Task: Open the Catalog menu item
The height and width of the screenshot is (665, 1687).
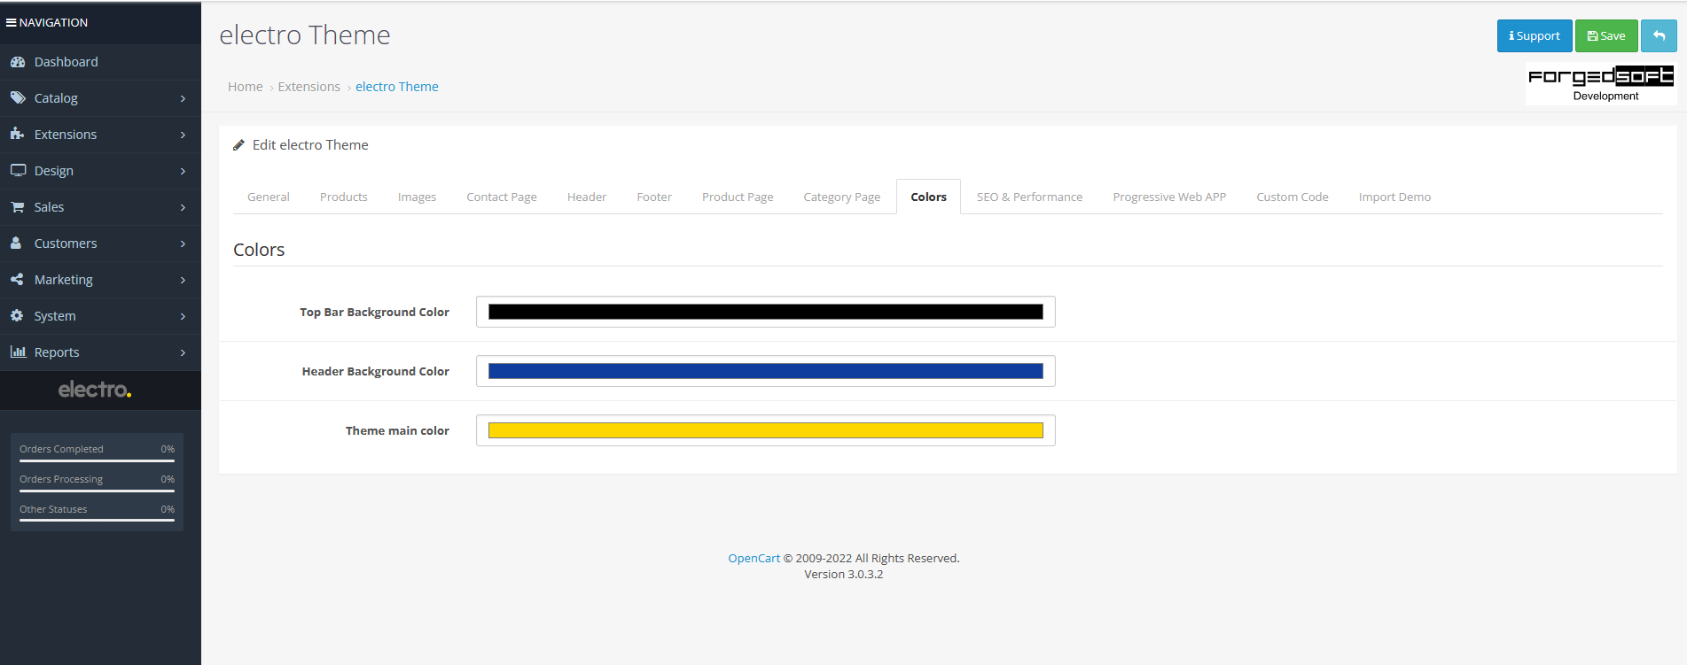Action: coord(100,98)
